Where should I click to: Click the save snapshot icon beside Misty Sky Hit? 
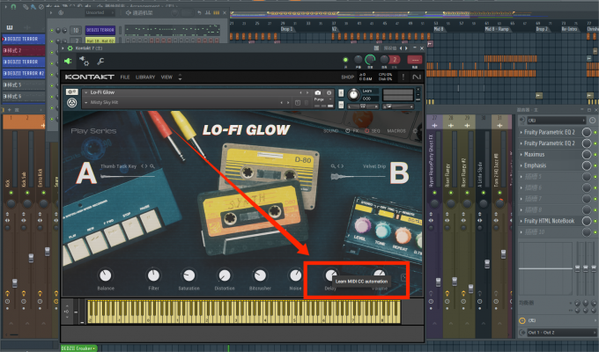tap(298, 103)
